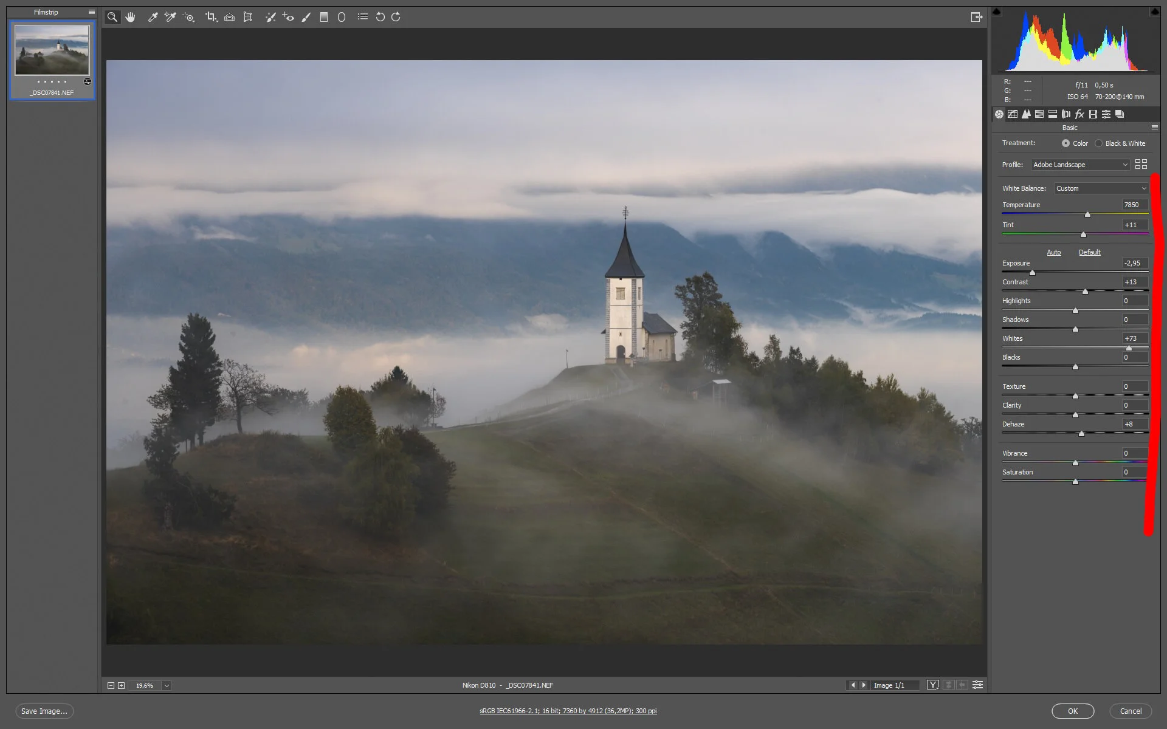Viewport: 1167px width, 729px height.
Task: Activate the Spot Removal tool
Action: [270, 17]
